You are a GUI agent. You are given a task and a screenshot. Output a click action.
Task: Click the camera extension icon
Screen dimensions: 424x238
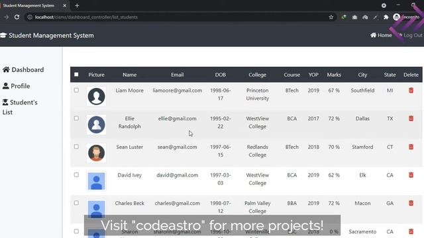[x=354, y=17]
